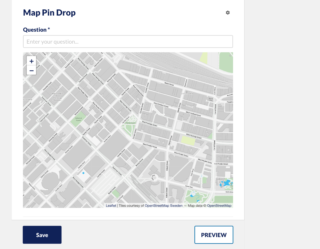320x249 pixels.
Task: Drop a pin on Victory Square park
Action: click(x=130, y=123)
